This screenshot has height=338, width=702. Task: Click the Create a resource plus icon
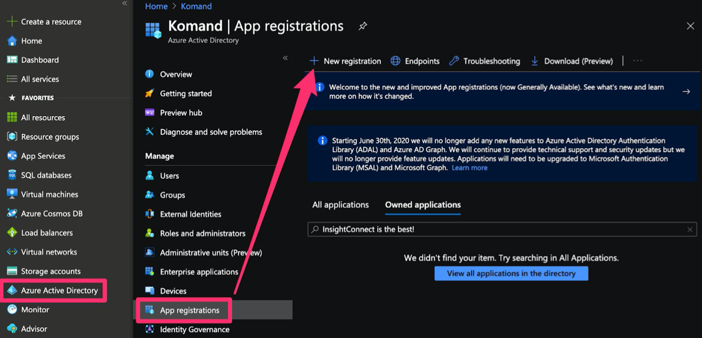pos(12,21)
